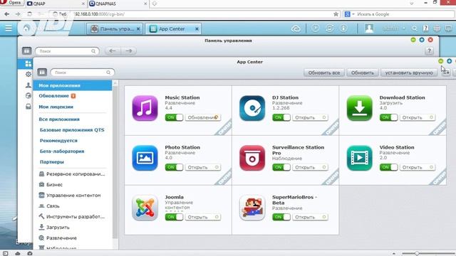This screenshot has width=456, height=256.
Task: Toggle DJ Station ON switch
Action: (281, 117)
